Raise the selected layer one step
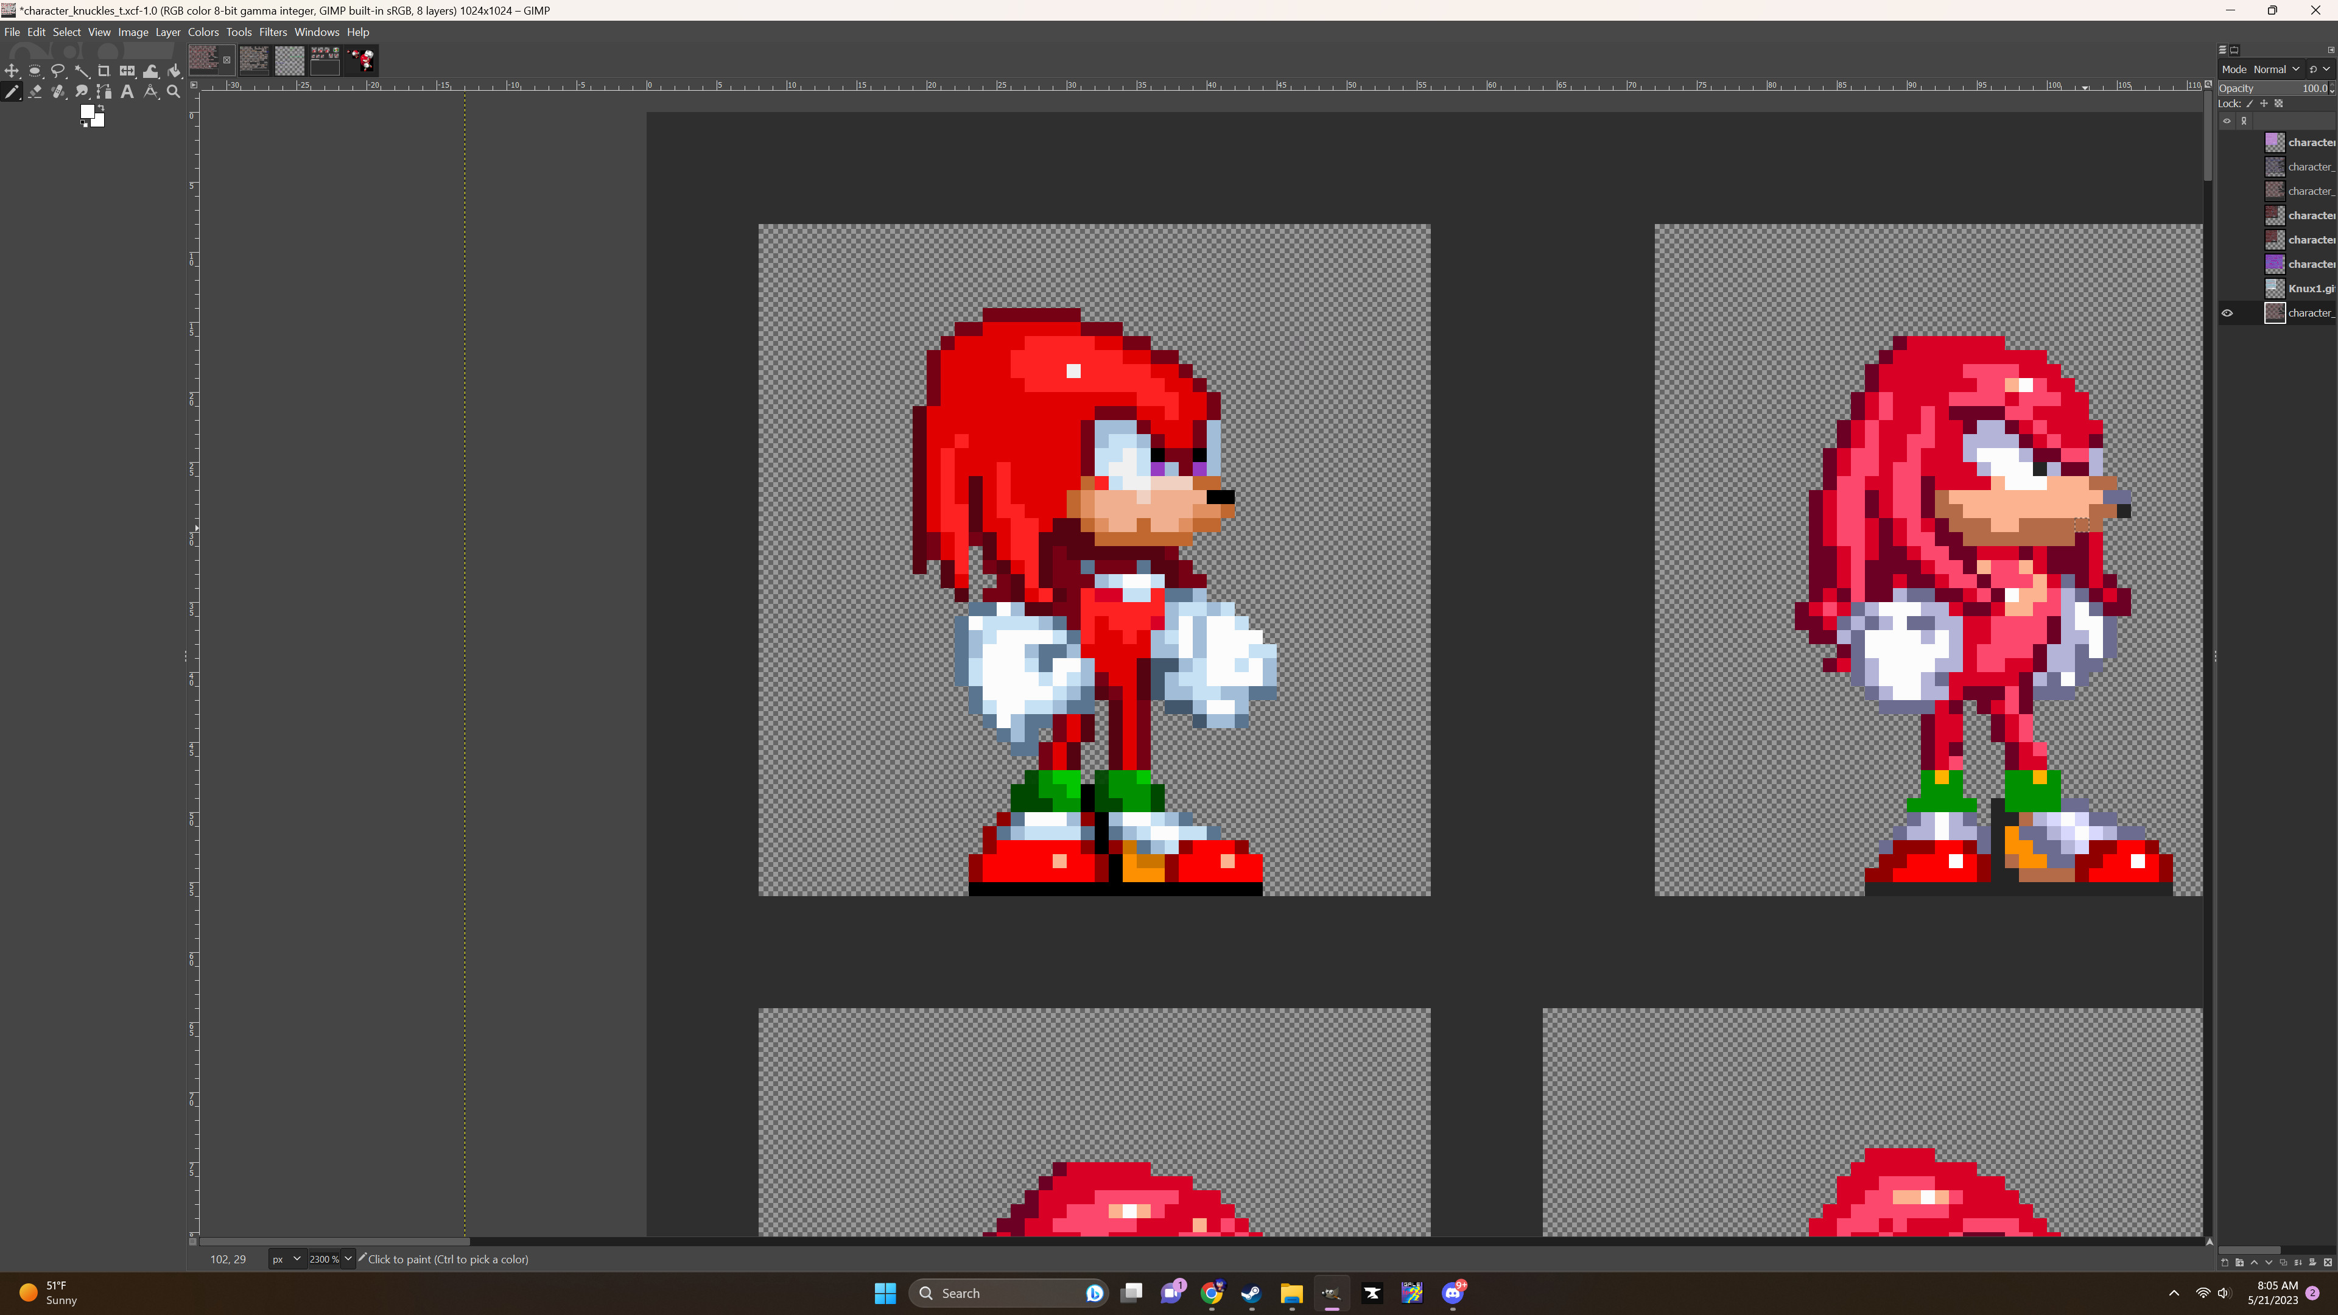The height and width of the screenshot is (1315, 2338). (x=2255, y=1263)
